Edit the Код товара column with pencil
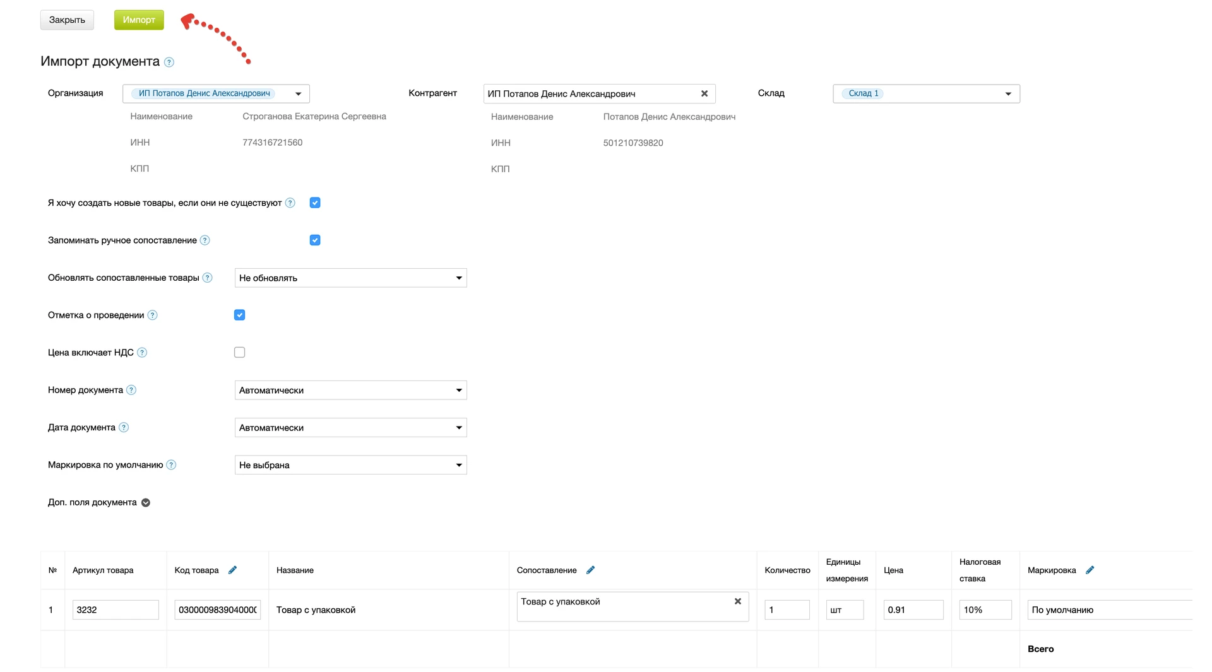Viewport: 1212px width, 672px height. click(233, 570)
